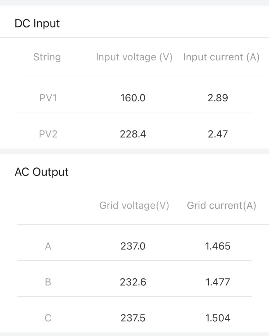Image resolution: width=269 pixels, height=336 pixels.
Task: Tap phase A grid current 1.465
Action: pyautogui.click(x=218, y=246)
